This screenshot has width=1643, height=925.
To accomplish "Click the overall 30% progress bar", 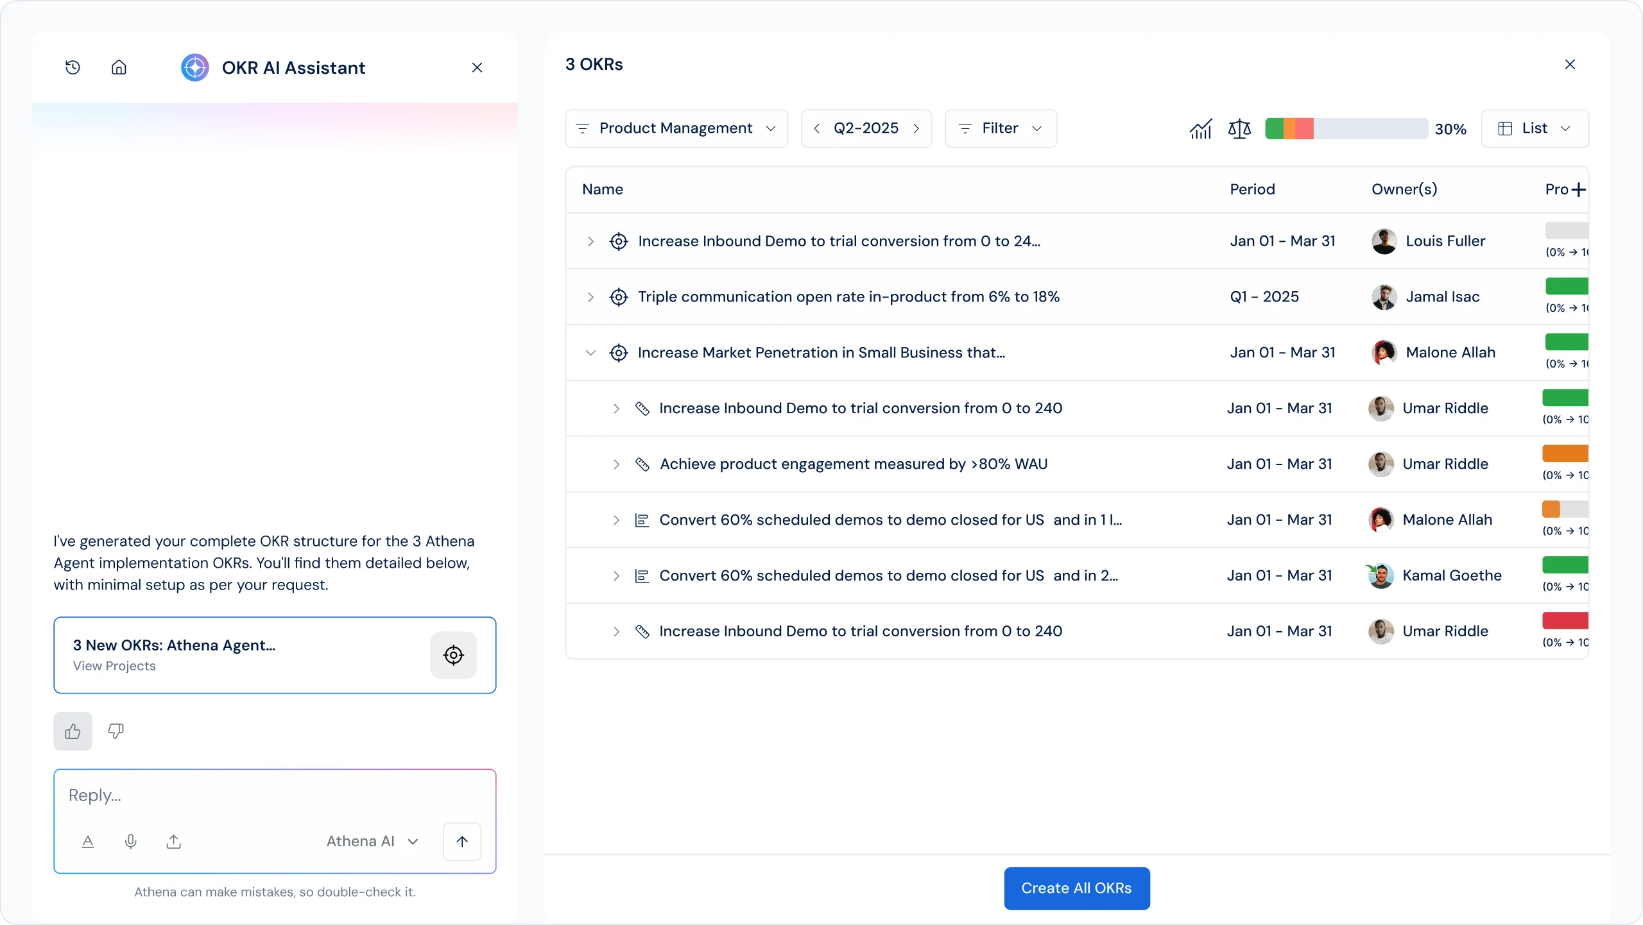I will [x=1346, y=128].
